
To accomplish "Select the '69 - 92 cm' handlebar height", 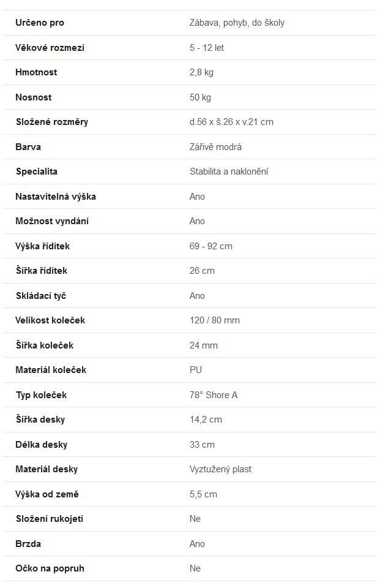I will point(211,246).
